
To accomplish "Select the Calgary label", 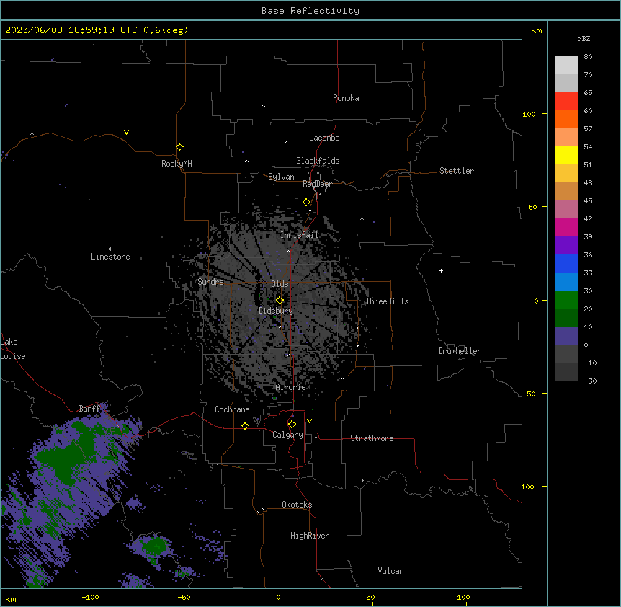I will pos(288,435).
